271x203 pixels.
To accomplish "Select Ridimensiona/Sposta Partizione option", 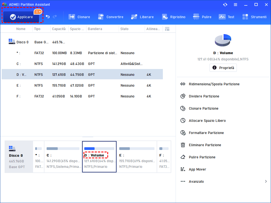I will pos(214,84).
